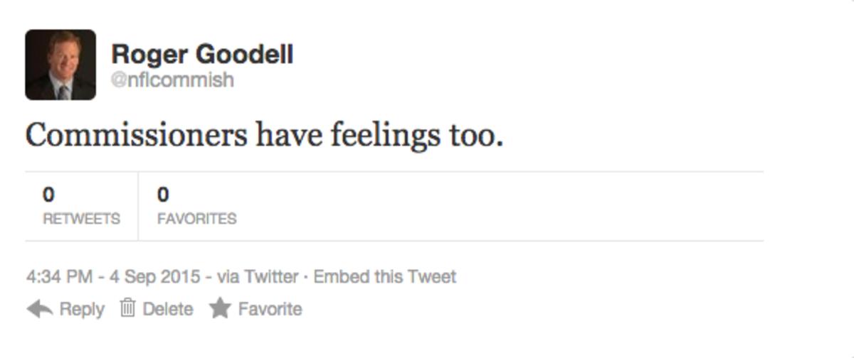This screenshot has height=358, width=854.
Task: Select the "Commissioners have feelings too." tweet text
Action: pos(264,135)
